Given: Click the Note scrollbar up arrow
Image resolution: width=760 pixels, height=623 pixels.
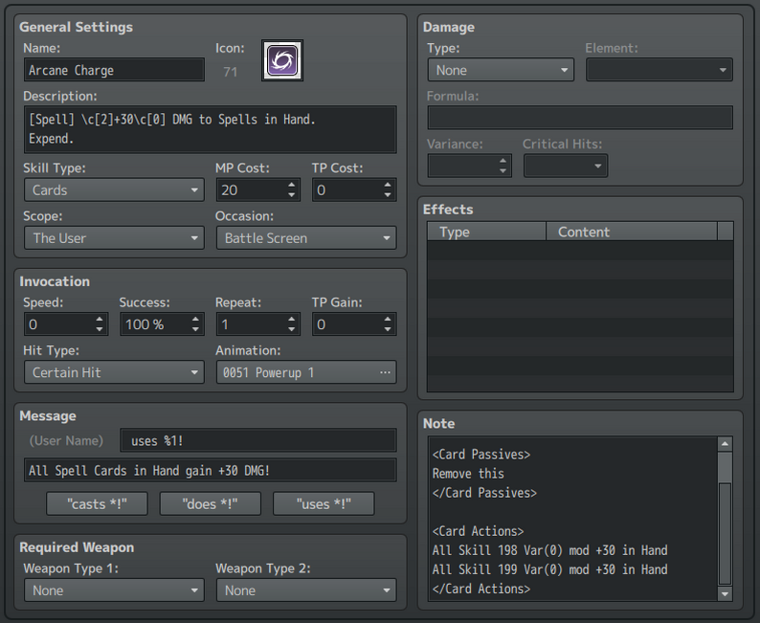Looking at the screenshot, I should point(725,444).
